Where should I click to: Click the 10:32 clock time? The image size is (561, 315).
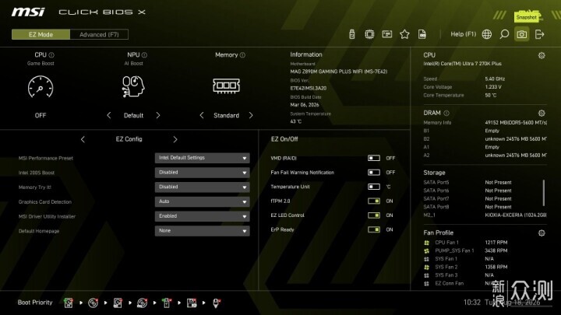[472, 303]
